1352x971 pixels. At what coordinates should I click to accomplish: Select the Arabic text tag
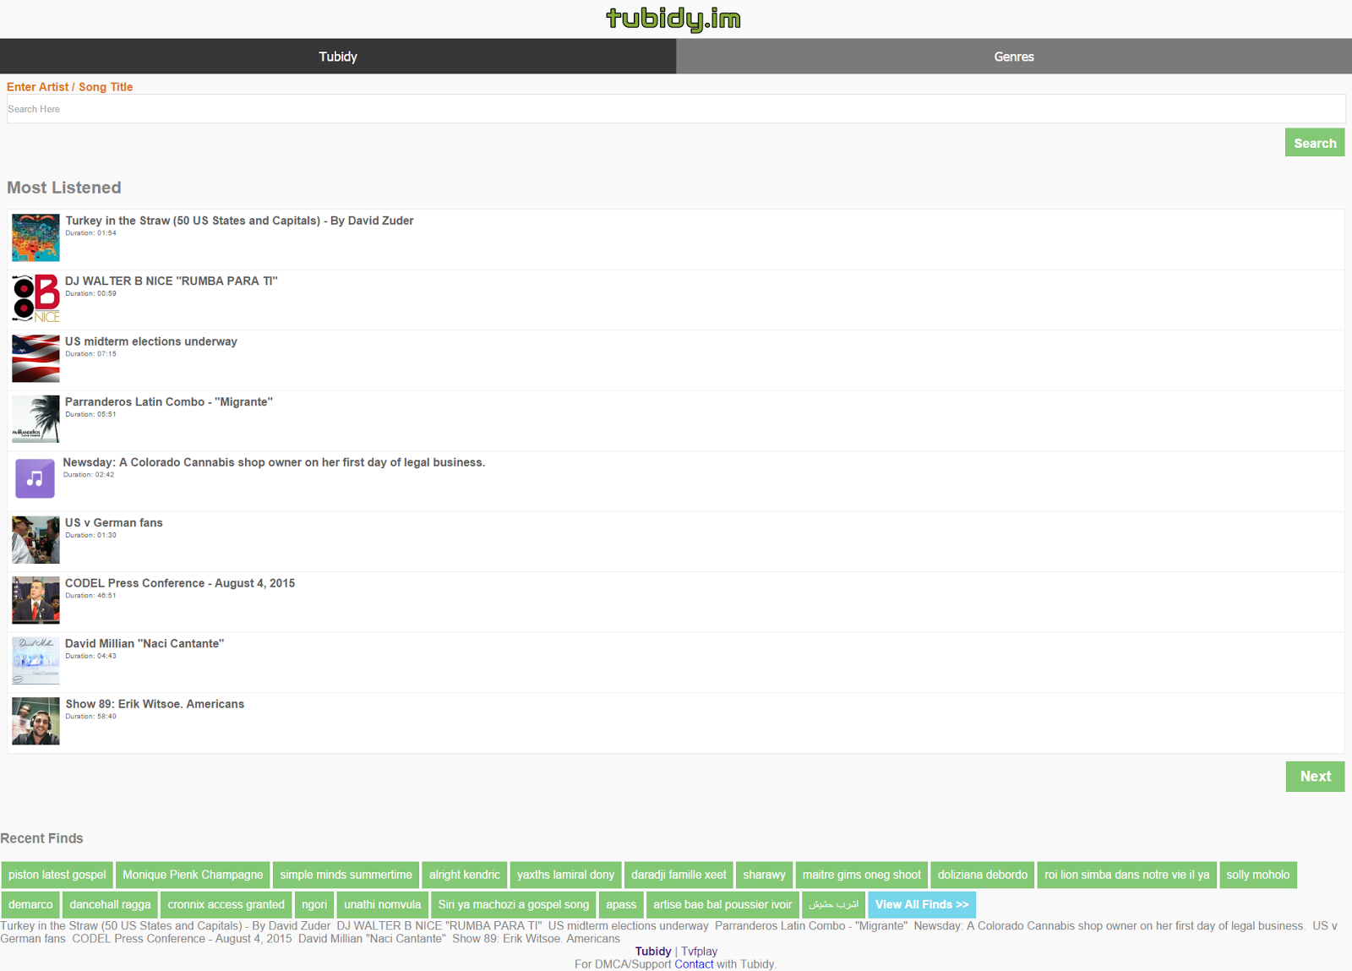coord(833,904)
